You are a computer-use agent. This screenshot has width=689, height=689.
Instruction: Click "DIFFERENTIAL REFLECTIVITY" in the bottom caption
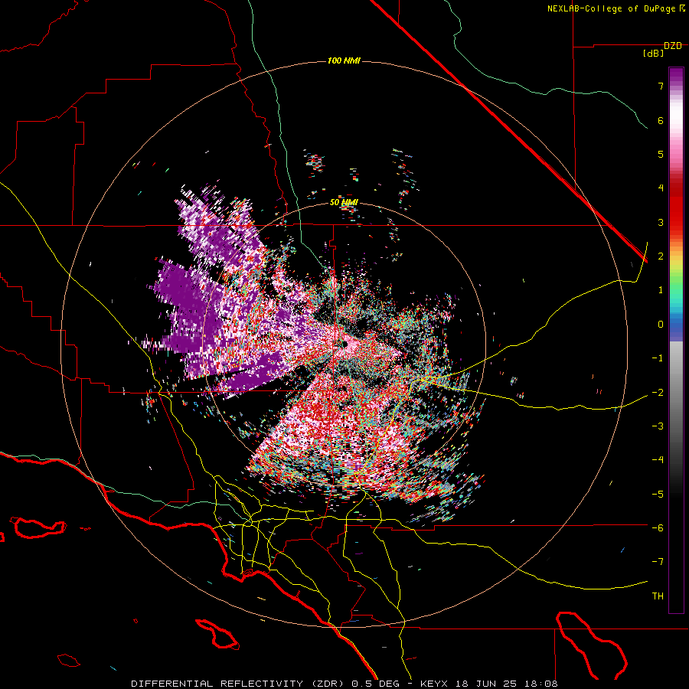(x=217, y=684)
